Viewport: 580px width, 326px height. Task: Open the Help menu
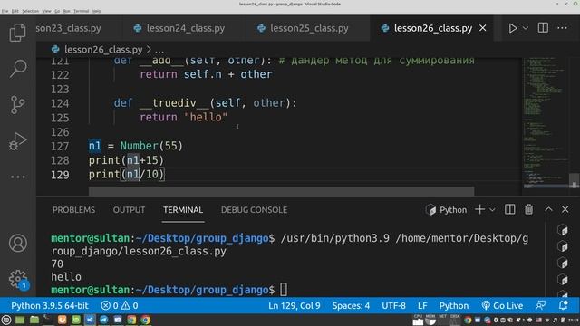coord(97,11)
